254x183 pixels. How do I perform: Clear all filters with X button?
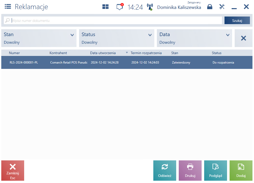click(244, 38)
